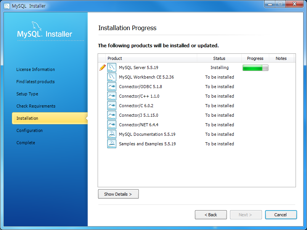The height and width of the screenshot is (230, 307).
Task: Open the Configuration step
Action: point(30,130)
